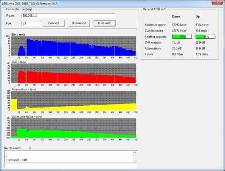Click the Up relative capacity 48% bar
Screen dimensions: 225x171
pos(205,36)
